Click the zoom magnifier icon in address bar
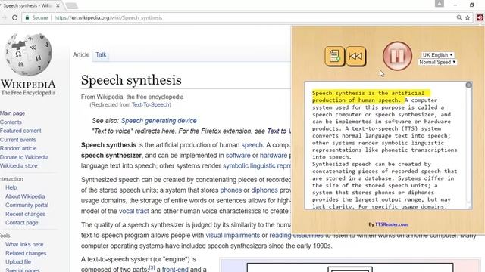Image resolution: width=485 pixels, height=272 pixels. (x=459, y=17)
